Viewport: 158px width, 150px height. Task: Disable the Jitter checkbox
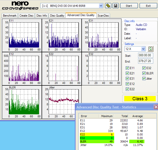click(144, 78)
